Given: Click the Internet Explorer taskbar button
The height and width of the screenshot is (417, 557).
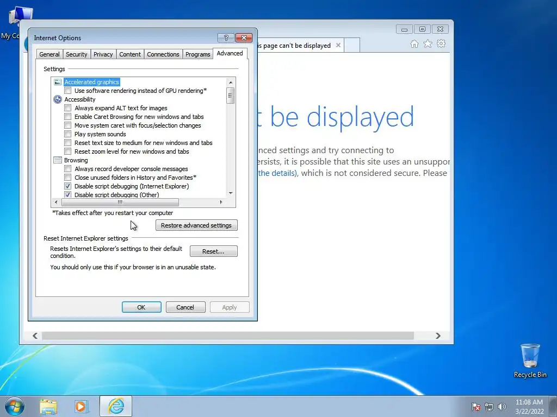Looking at the screenshot, I should pos(116,406).
